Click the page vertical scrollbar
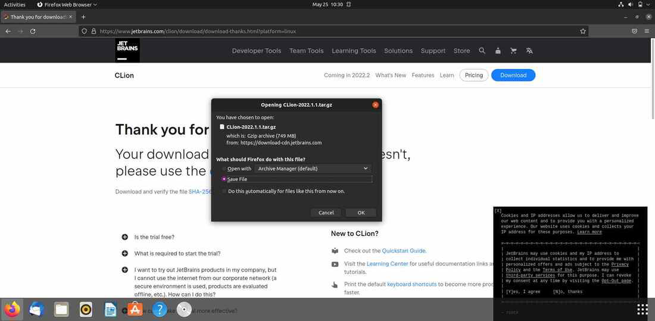 653,78
